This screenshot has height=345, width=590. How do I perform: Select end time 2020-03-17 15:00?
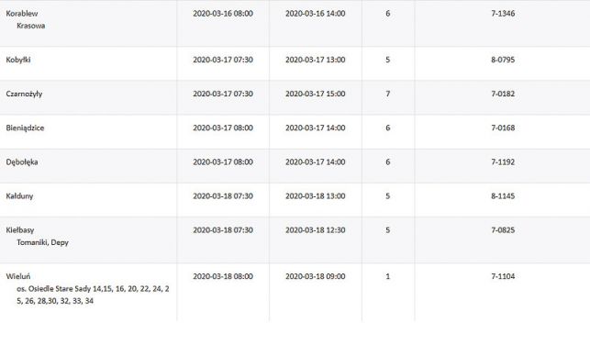[x=316, y=94]
